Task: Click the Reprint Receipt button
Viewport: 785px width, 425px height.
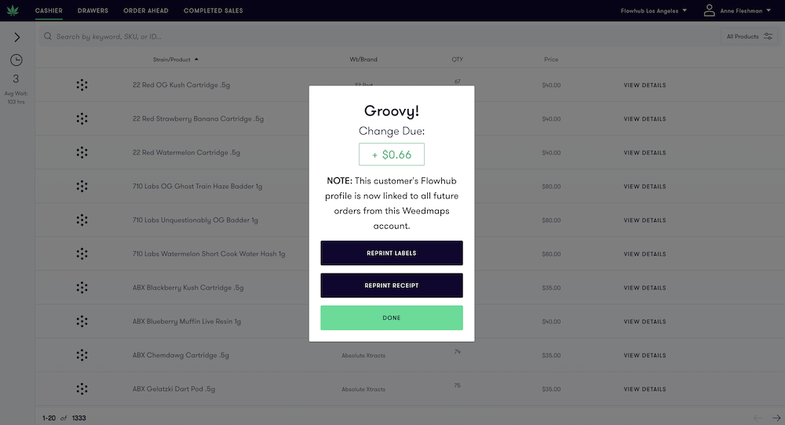Action: [392, 285]
